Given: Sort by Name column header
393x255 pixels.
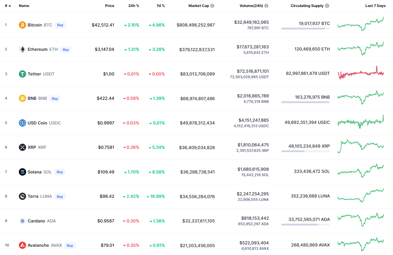Looking at the screenshot, I should click(24, 6).
